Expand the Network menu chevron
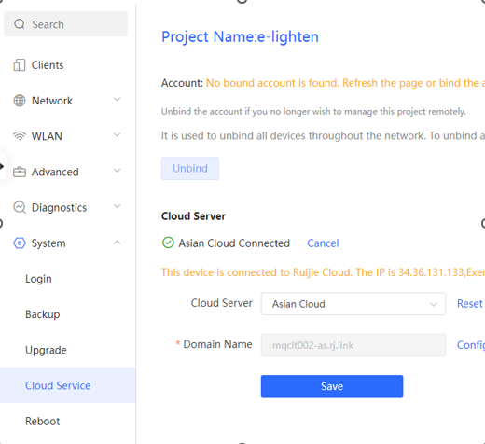 117,100
